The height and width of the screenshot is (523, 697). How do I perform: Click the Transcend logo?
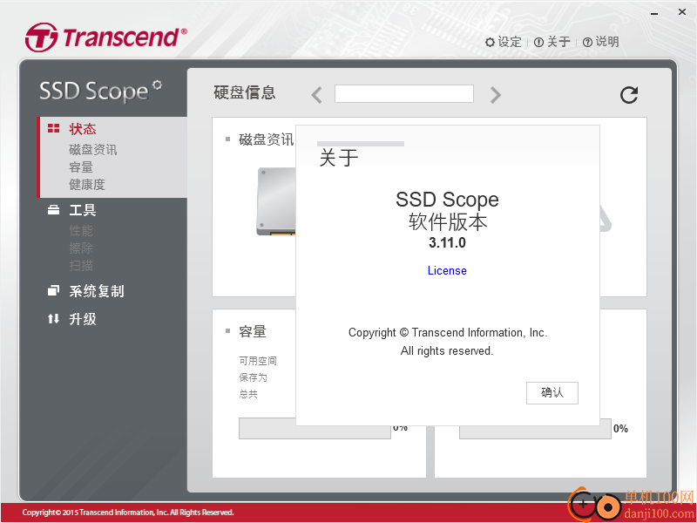click(105, 37)
